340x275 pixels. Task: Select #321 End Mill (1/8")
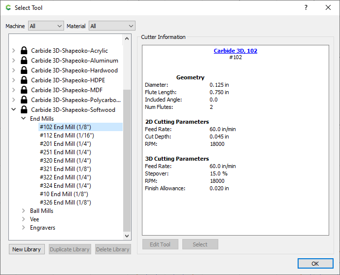point(65,169)
